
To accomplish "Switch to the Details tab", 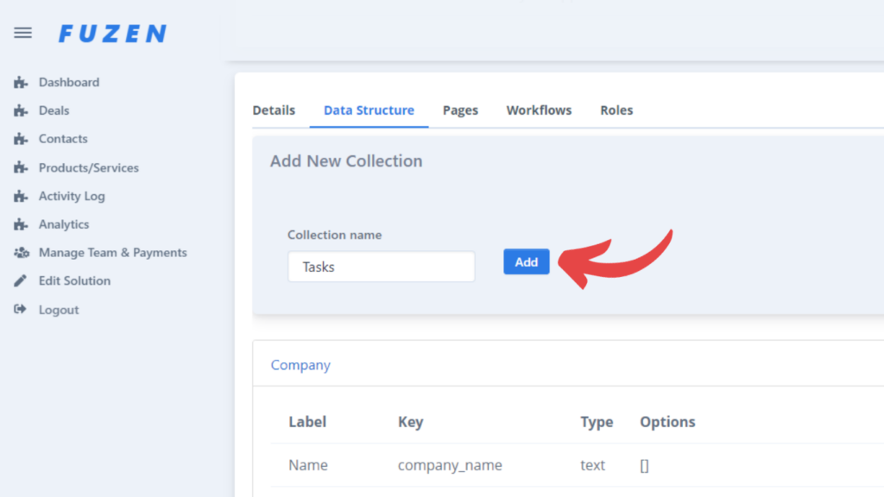I will [274, 110].
